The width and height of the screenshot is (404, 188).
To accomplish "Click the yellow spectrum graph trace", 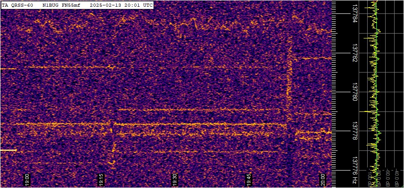I will (x=375, y=90).
